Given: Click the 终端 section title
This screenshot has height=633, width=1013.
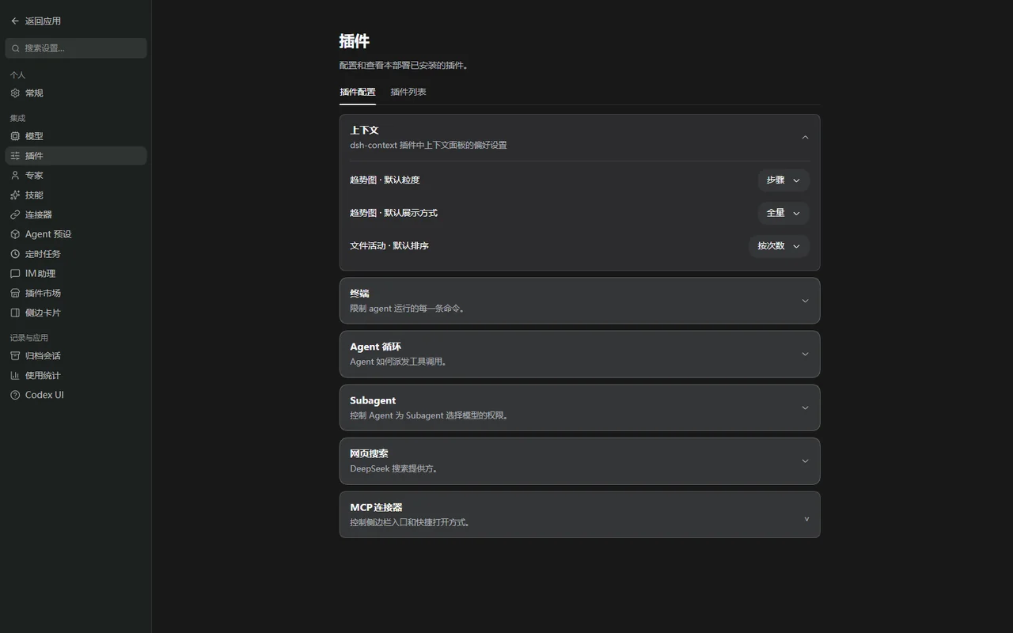Looking at the screenshot, I should 359,294.
